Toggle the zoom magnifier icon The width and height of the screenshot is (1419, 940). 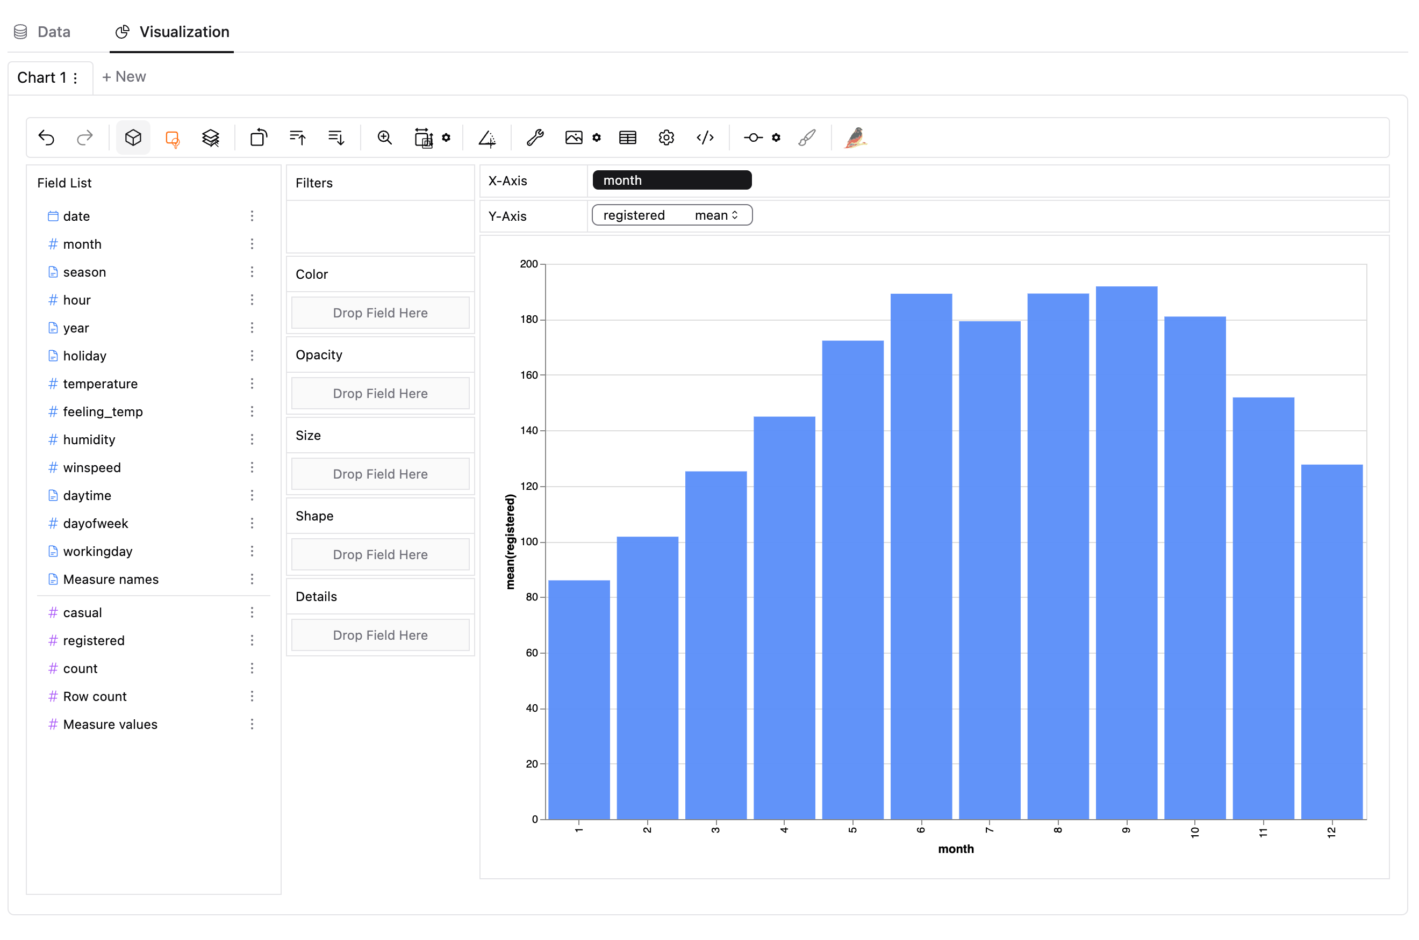pyautogui.click(x=384, y=138)
